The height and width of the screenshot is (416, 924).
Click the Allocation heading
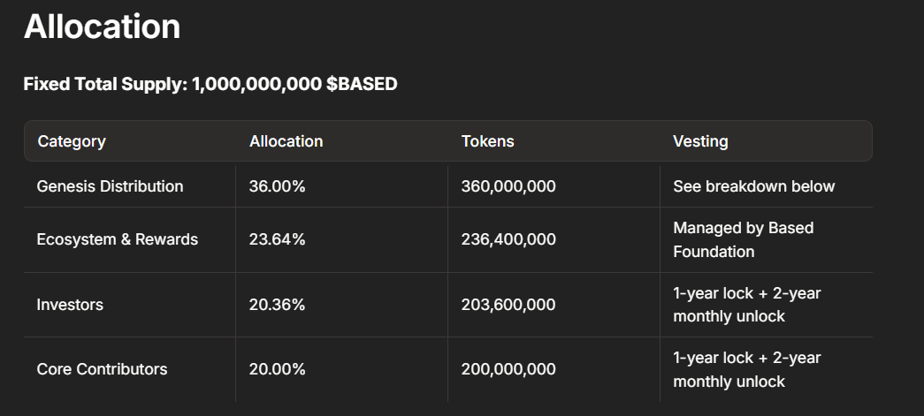click(102, 27)
